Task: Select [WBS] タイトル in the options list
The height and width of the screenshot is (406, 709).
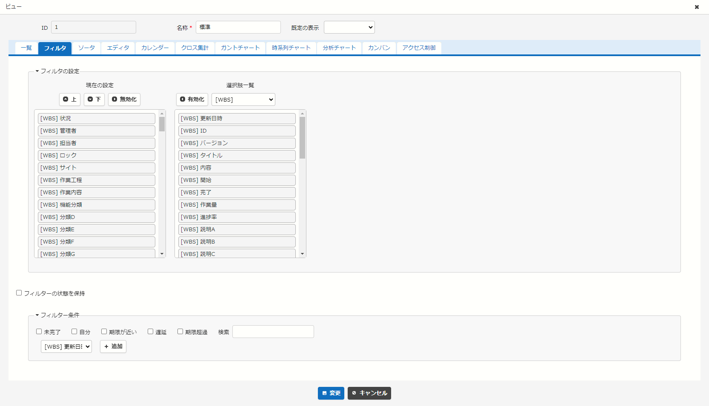Action: coord(237,156)
